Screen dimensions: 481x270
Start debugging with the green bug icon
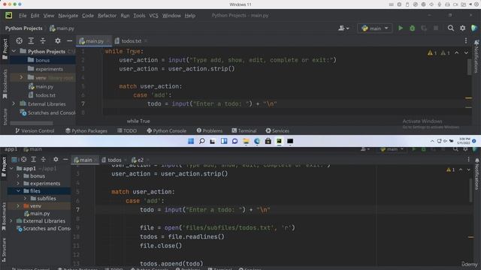click(x=412, y=28)
